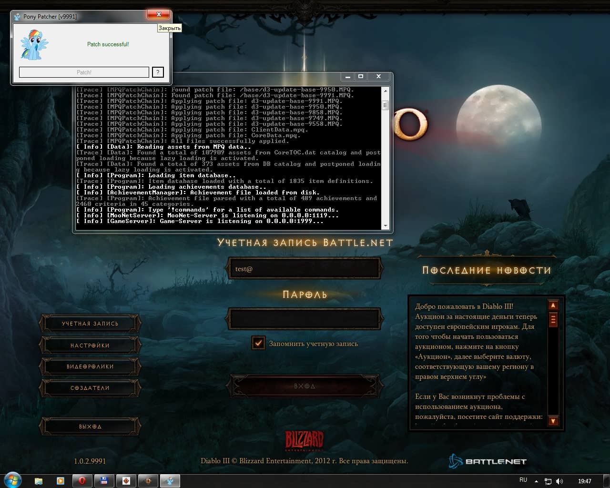Open the volume control tray icon

pos(559,481)
